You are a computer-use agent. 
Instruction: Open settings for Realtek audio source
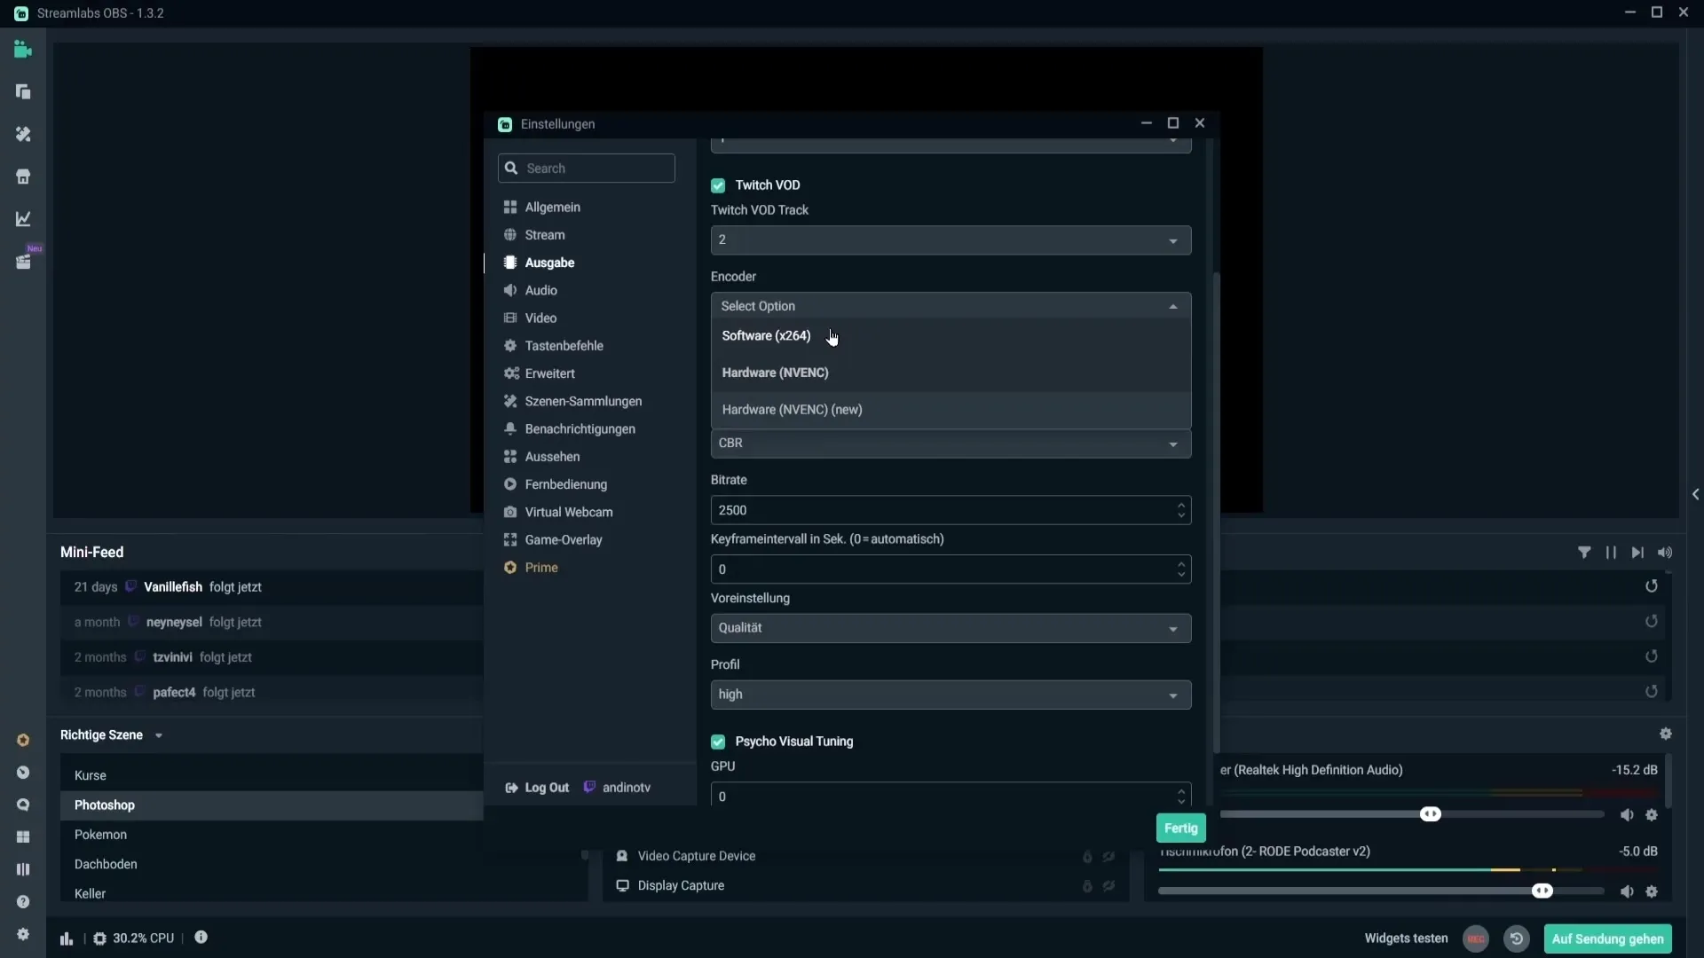pyautogui.click(x=1652, y=815)
